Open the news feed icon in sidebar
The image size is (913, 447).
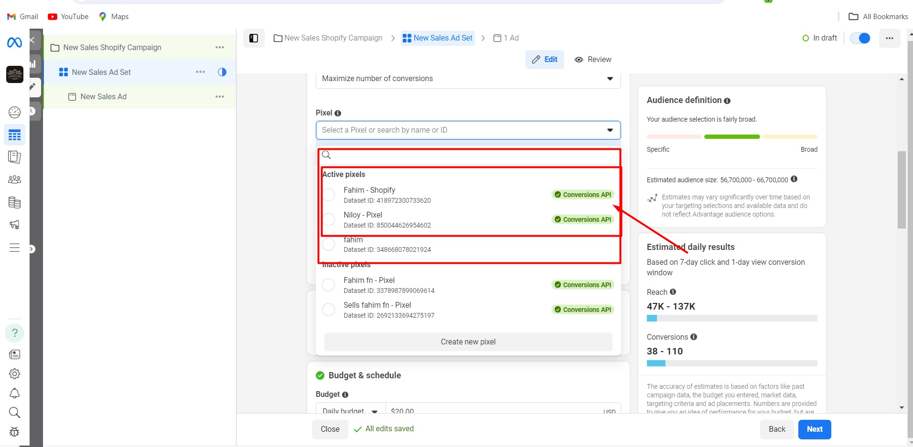(x=15, y=354)
